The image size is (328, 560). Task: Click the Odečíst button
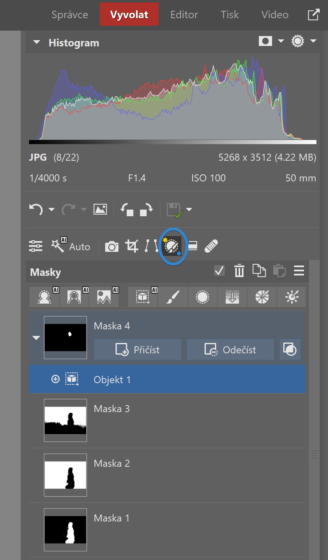tap(230, 349)
